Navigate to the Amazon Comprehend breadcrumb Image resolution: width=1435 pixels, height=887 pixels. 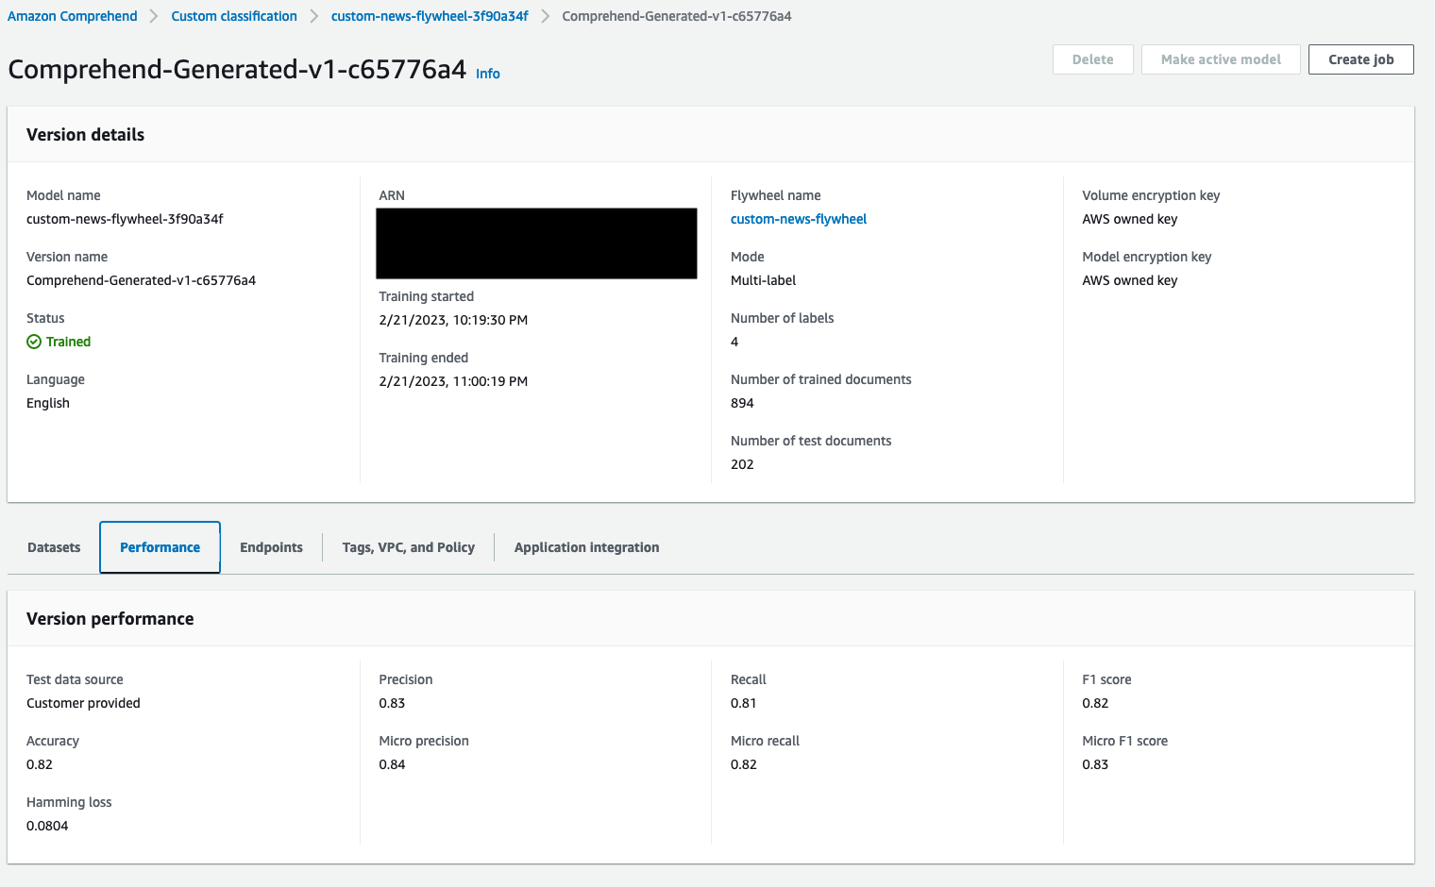point(72,16)
